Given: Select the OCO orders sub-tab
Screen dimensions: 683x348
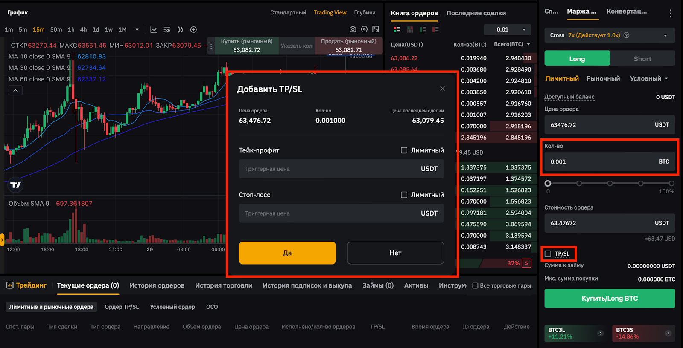Looking at the screenshot, I should point(212,307).
